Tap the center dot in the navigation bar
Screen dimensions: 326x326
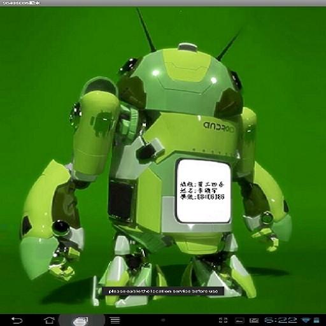coord(163,320)
